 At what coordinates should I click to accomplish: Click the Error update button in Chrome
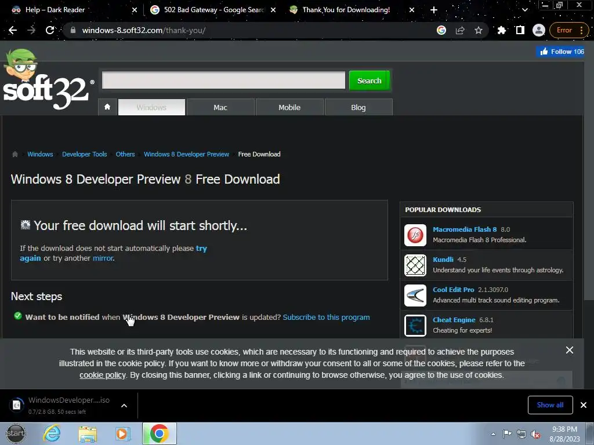tap(569, 30)
